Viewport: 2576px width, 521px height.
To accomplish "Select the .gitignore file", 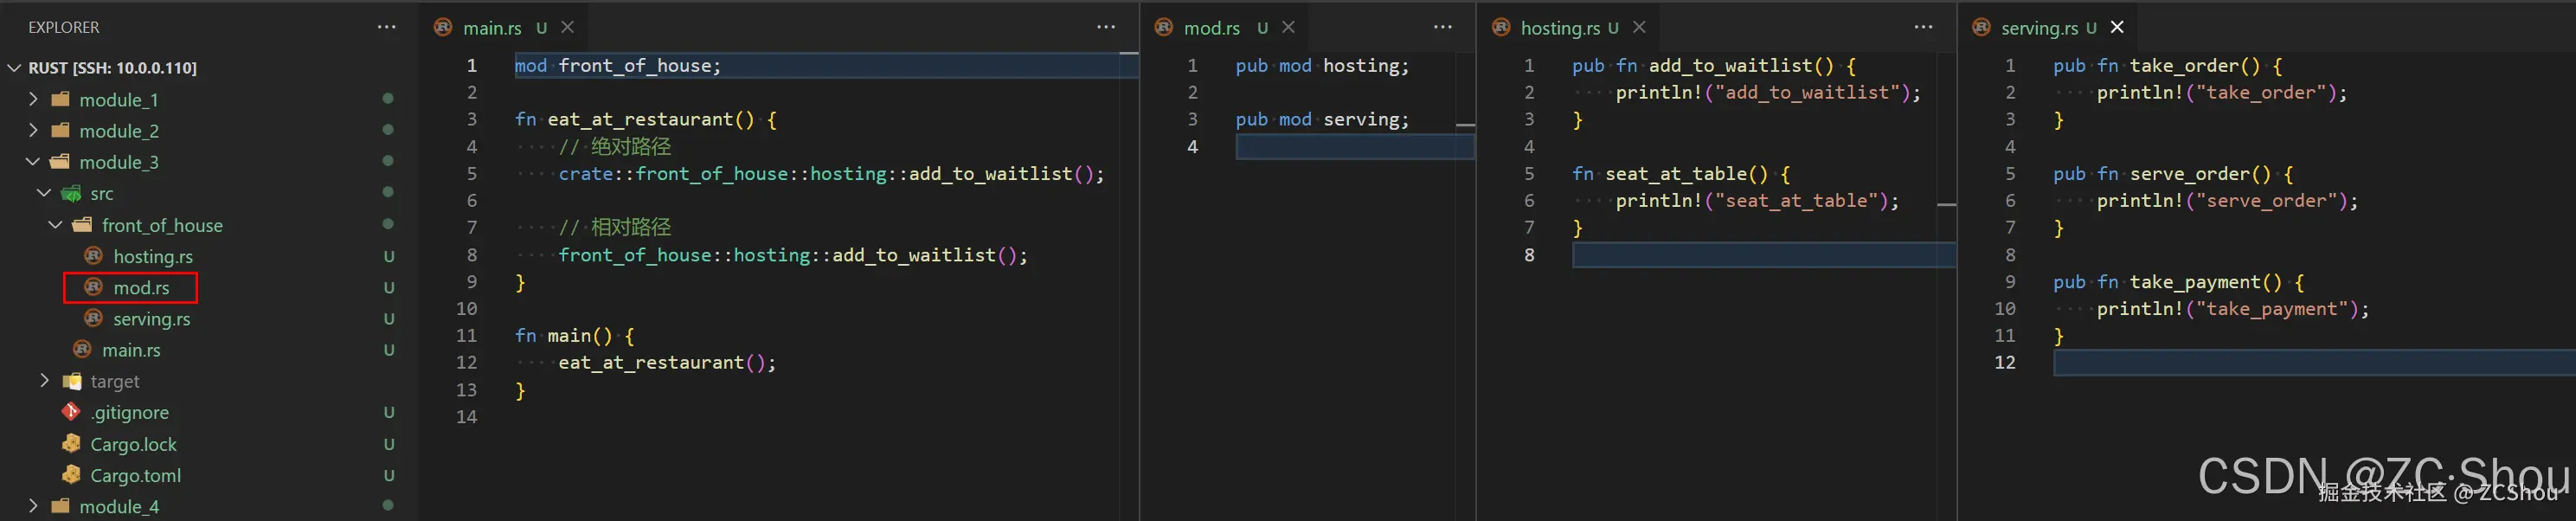I will pos(130,412).
